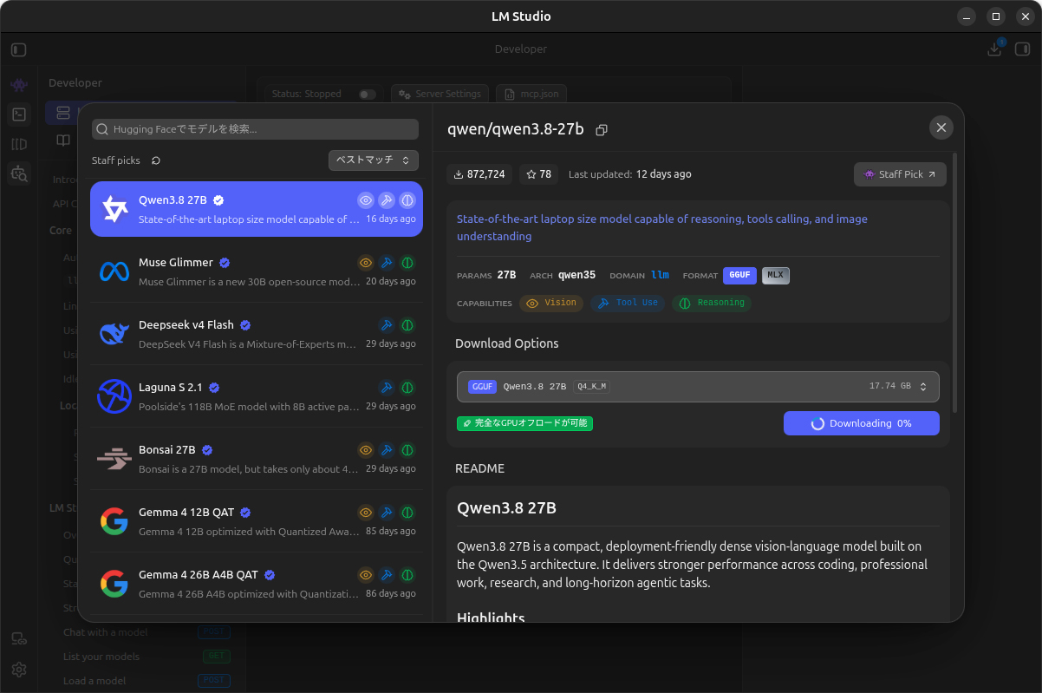Select Deepseek v4 Flash model
This screenshot has height=693, width=1042.
coord(257,334)
